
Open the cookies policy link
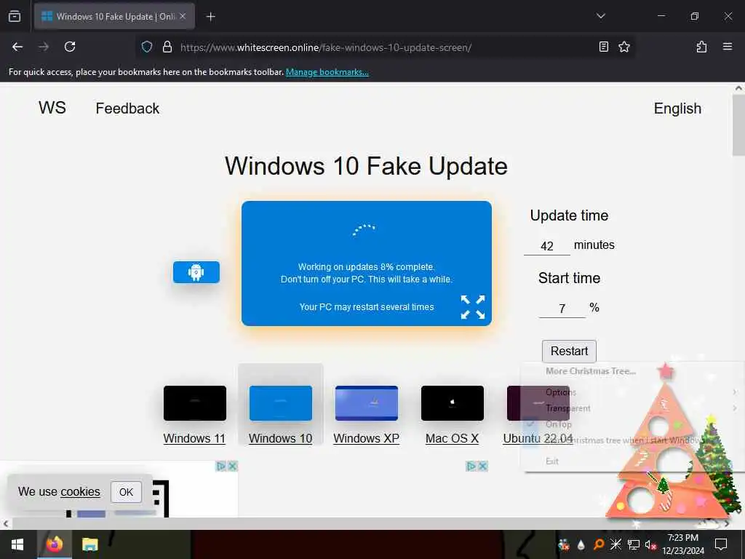tap(80, 491)
